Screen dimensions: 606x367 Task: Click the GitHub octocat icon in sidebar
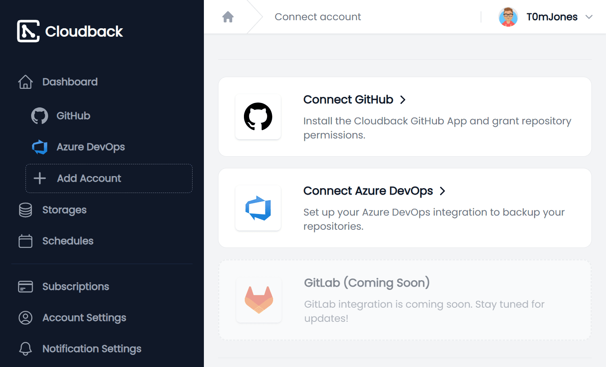coord(40,116)
